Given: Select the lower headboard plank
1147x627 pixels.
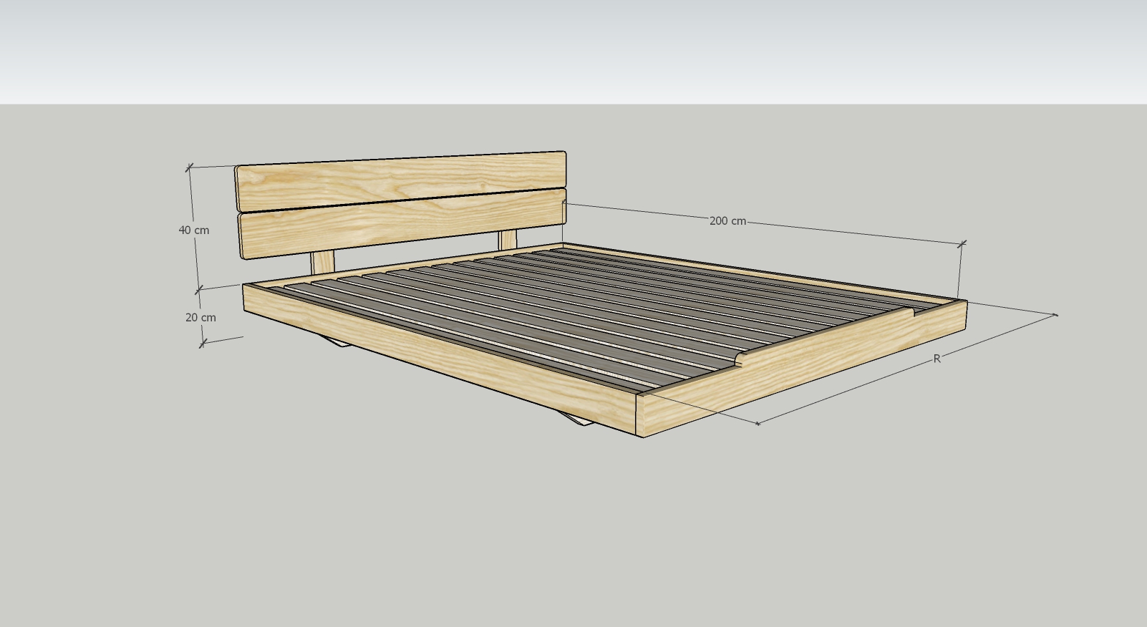Looking at the screenshot, I should (x=402, y=225).
